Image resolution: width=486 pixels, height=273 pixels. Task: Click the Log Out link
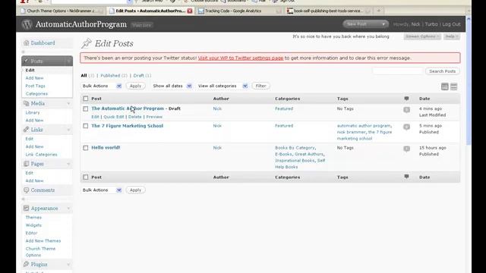(x=451, y=24)
